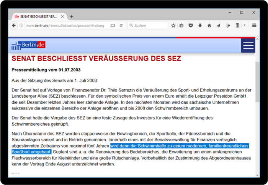Image resolution: width=268 pixels, height=185 pixels.
Task: Click the clipboard extension icon in toolbar
Action: coord(237,26)
